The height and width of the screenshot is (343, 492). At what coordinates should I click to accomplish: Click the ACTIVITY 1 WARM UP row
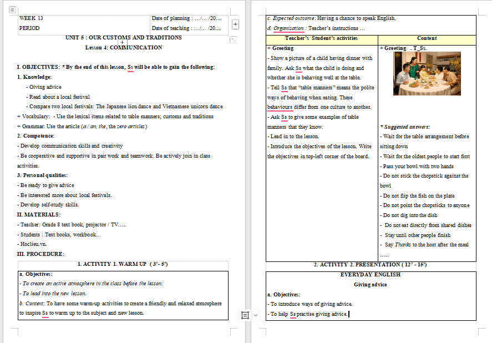pyautogui.click(x=123, y=264)
